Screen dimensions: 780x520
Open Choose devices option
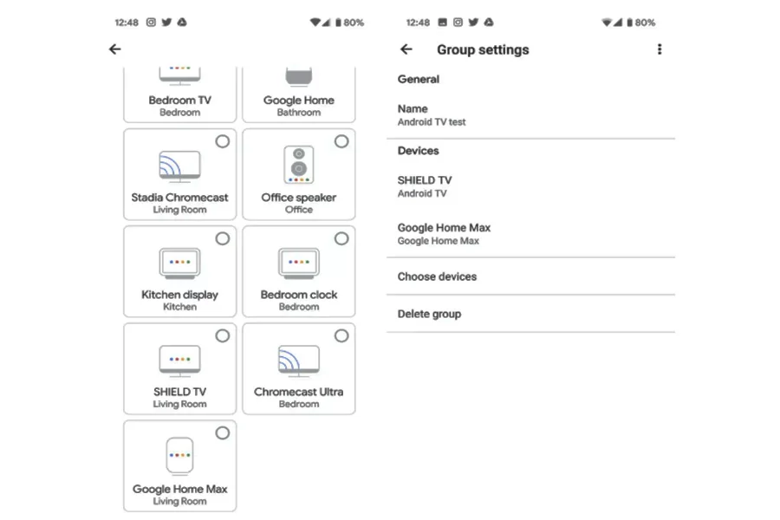pos(530,276)
